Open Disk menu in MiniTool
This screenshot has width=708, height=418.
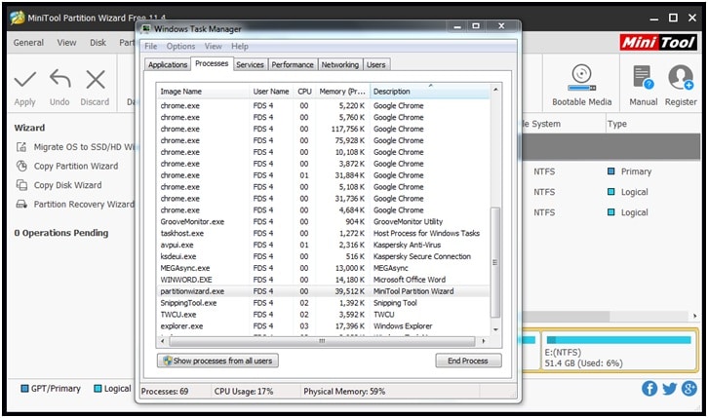tap(98, 43)
